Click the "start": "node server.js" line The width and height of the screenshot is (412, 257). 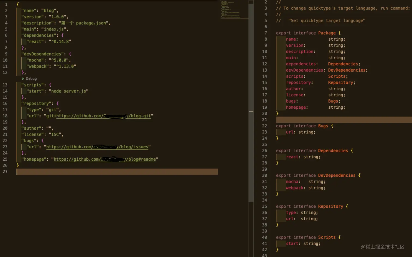[57, 91]
